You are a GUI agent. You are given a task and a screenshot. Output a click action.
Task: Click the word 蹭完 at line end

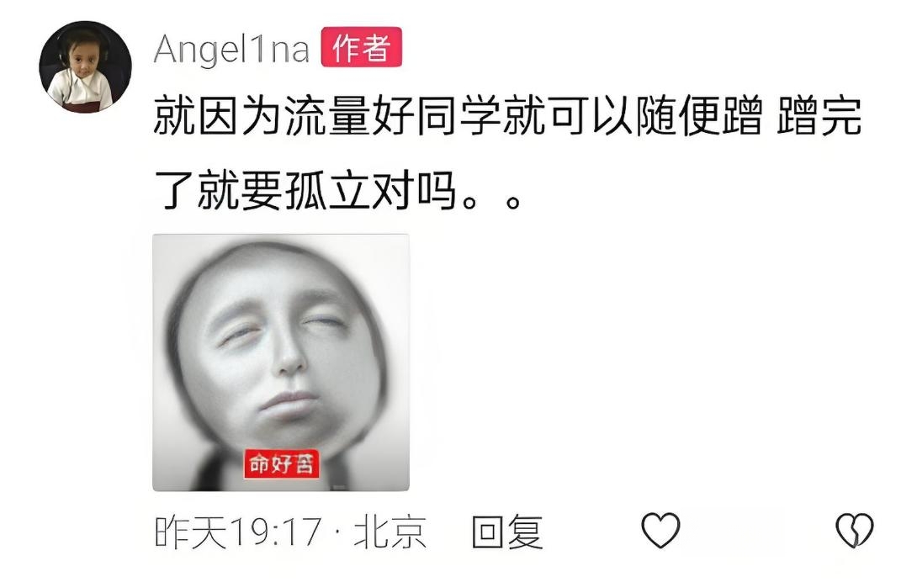click(x=819, y=116)
